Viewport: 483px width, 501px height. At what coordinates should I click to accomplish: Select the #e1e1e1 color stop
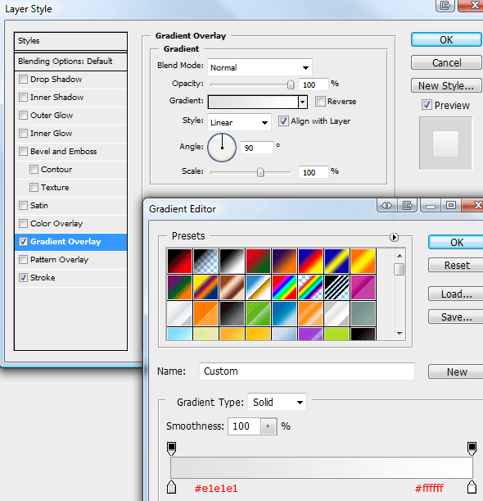(172, 486)
